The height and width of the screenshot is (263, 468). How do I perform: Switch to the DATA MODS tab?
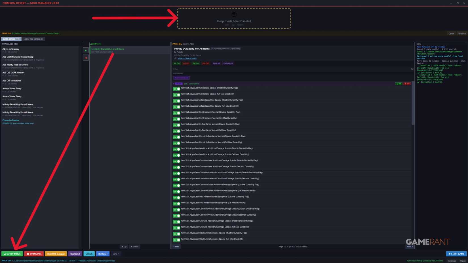pos(11,39)
